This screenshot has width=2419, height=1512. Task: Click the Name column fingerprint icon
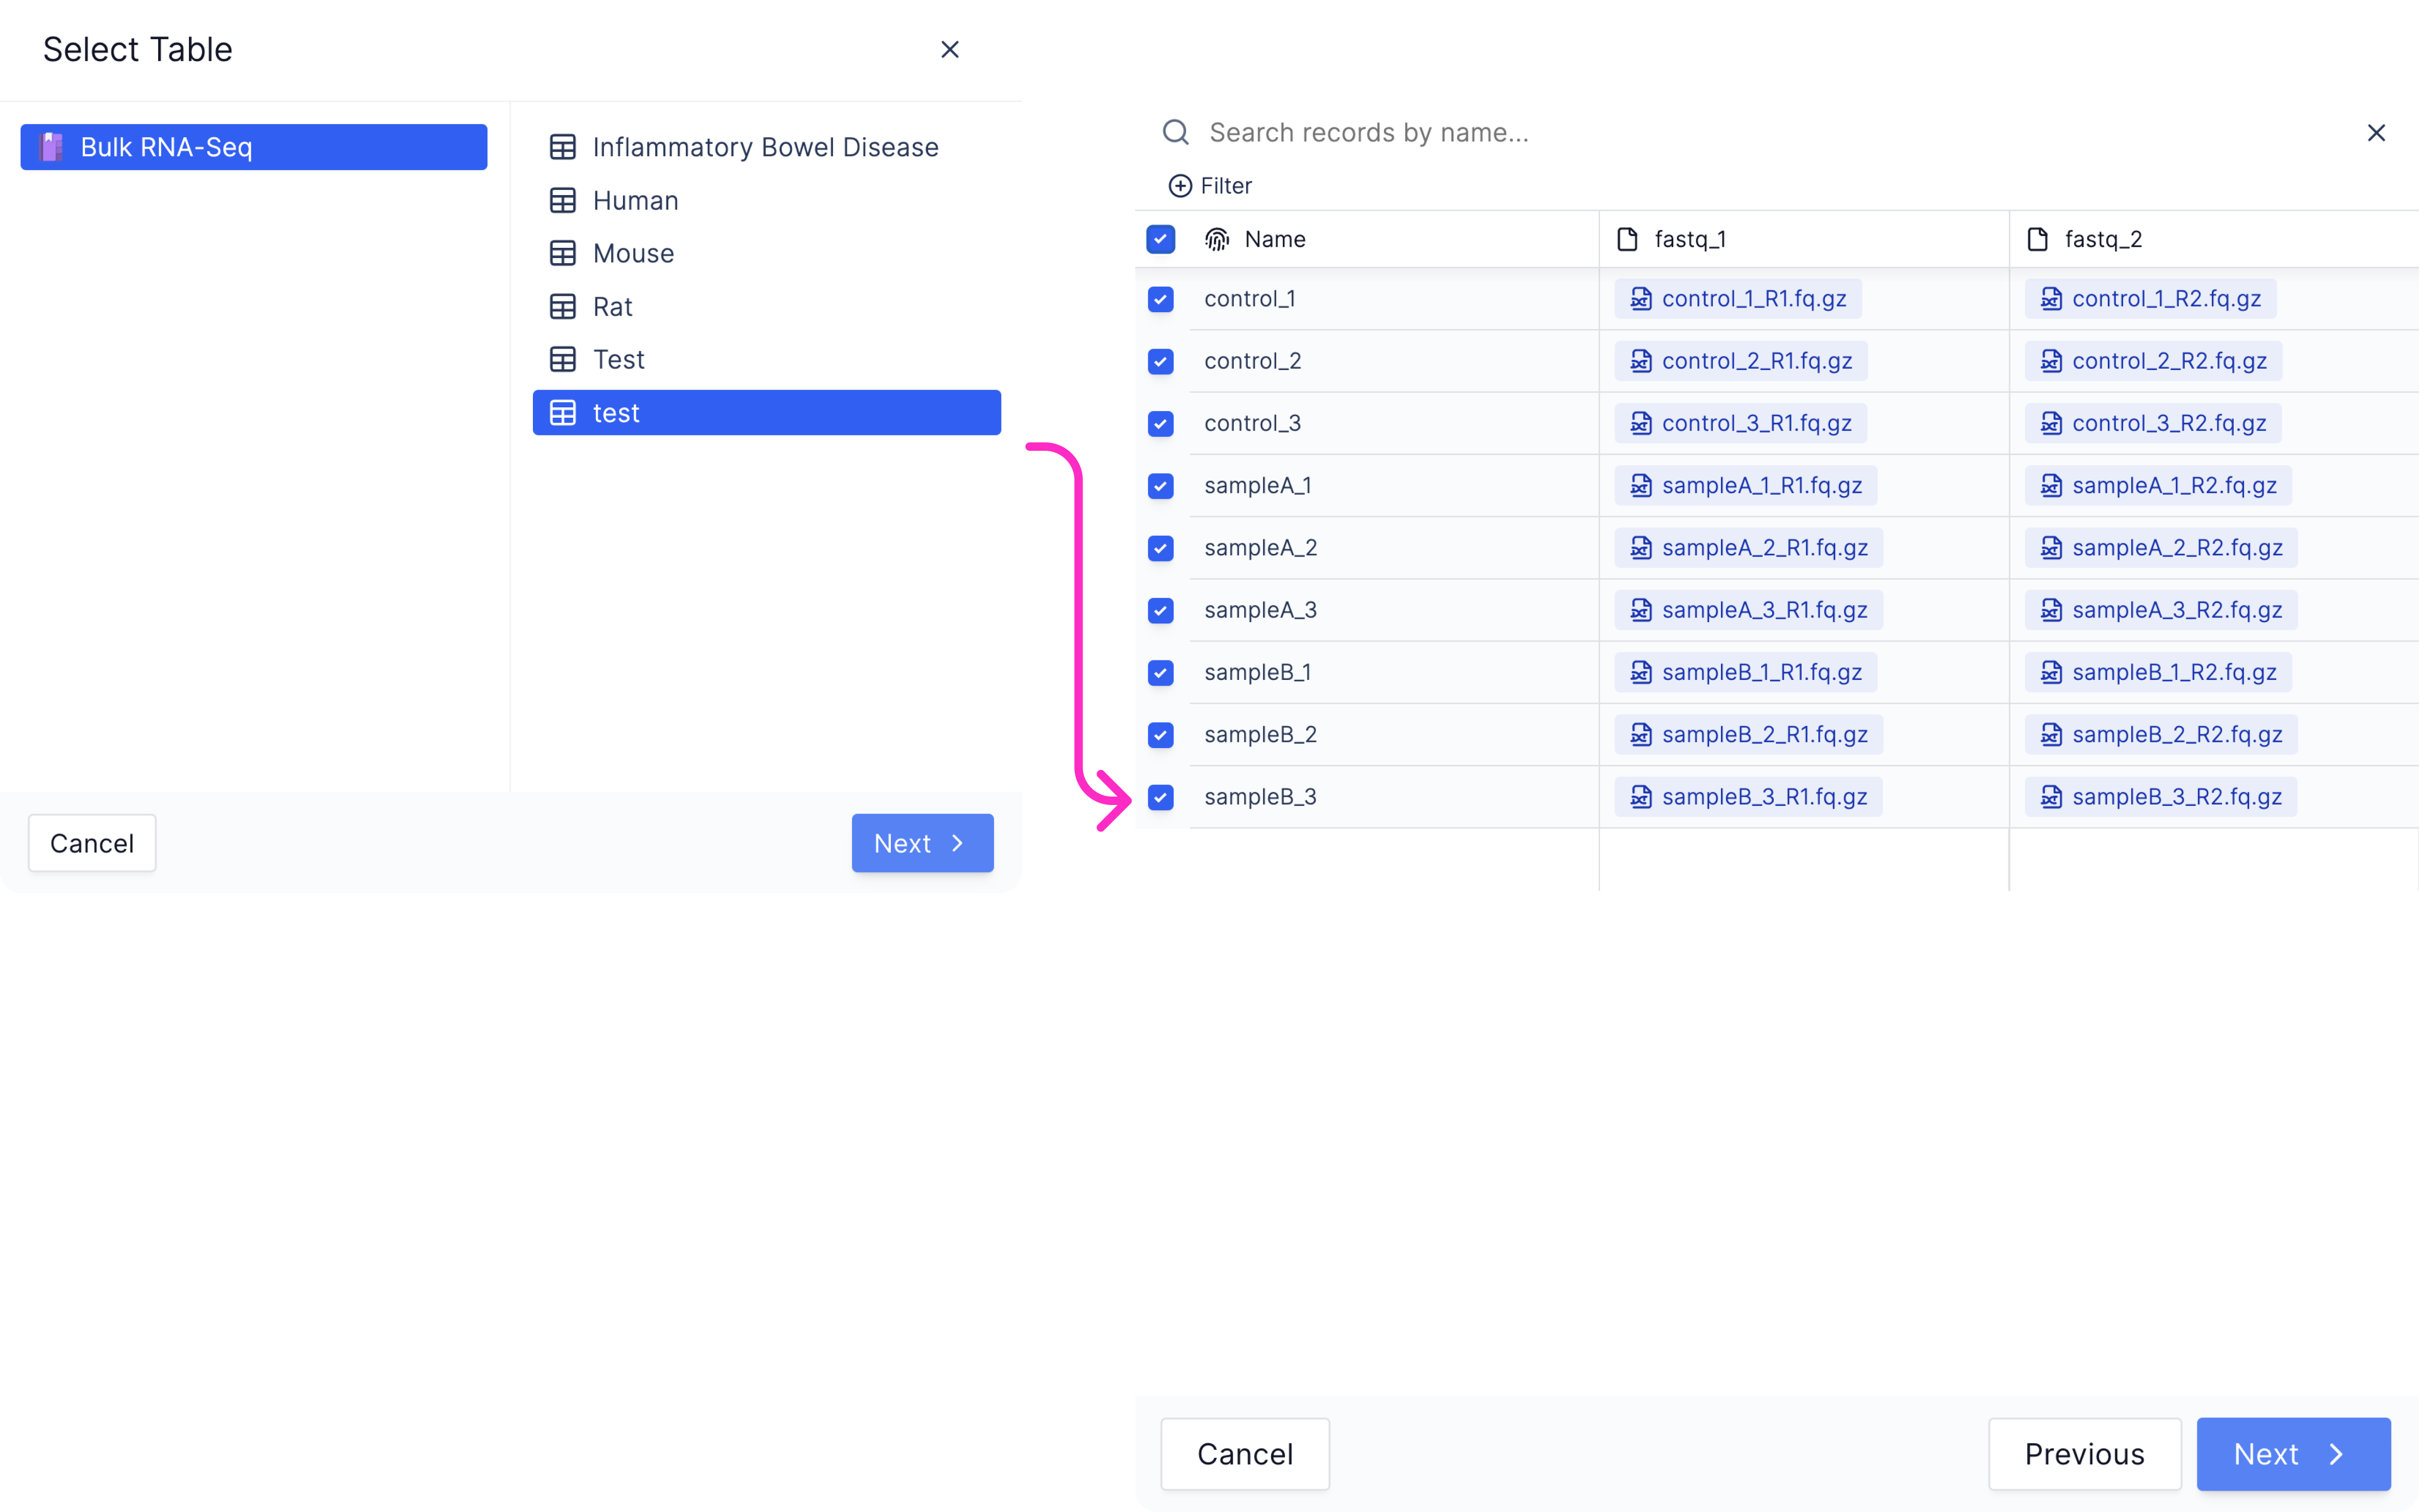pyautogui.click(x=1216, y=239)
